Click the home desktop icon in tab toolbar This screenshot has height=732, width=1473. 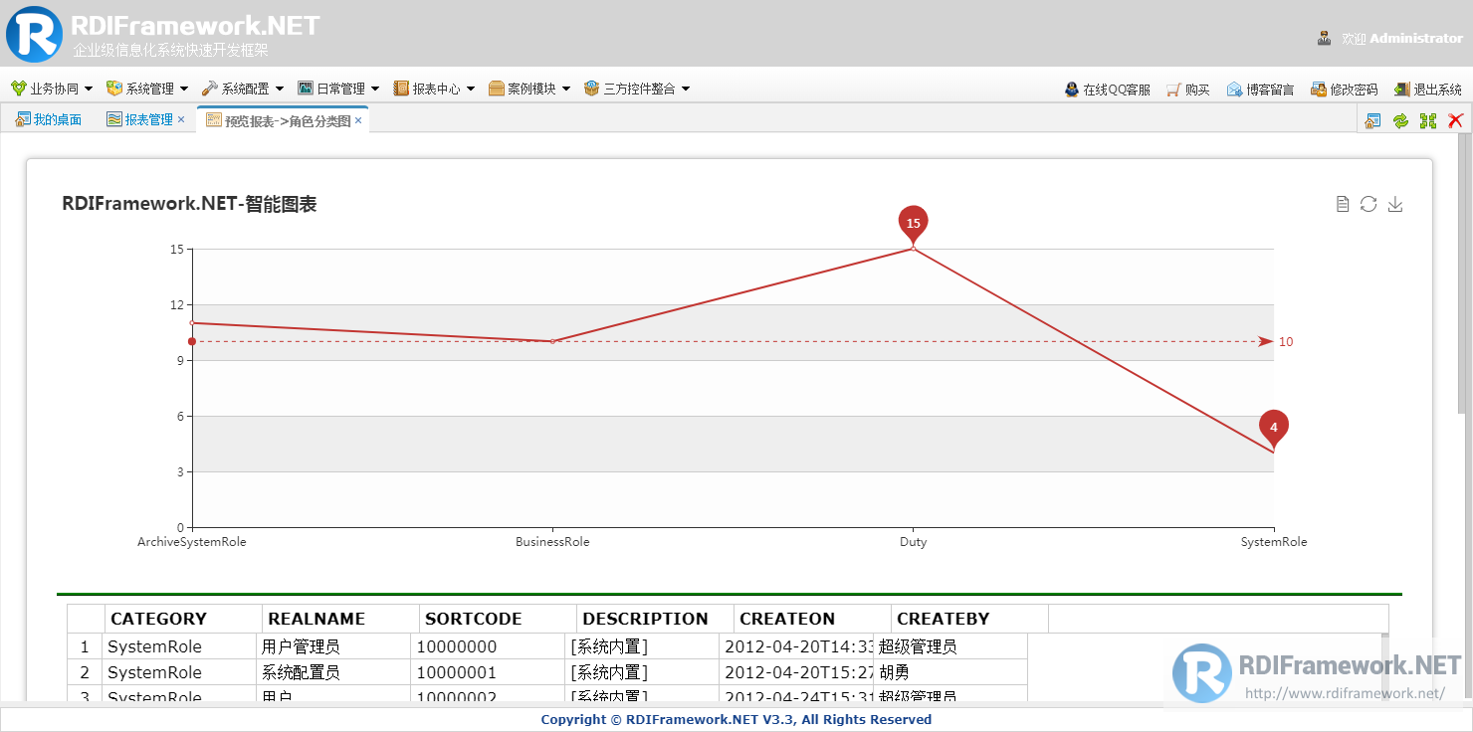click(x=1372, y=120)
